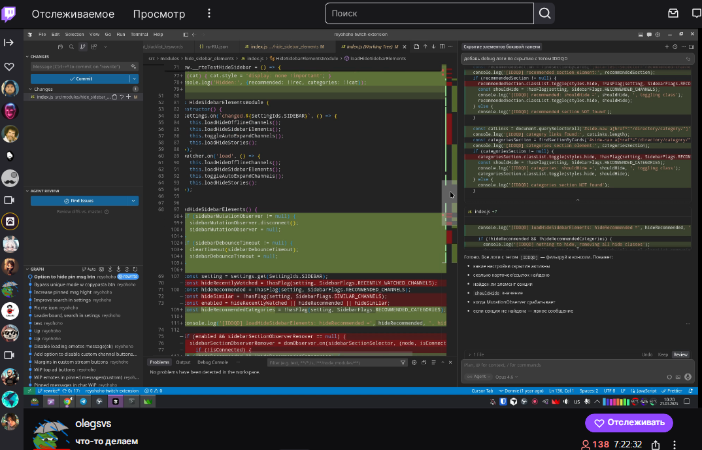The image size is (702, 450).
Task: Open the Opus 4.6 model dropdown
Action: pyautogui.click(x=505, y=377)
